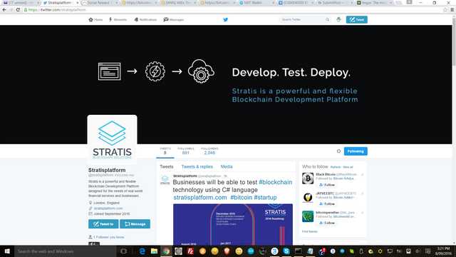This screenshot has height=257, width=456.
Task: Toggle the blue Following button
Action: click(x=356, y=151)
